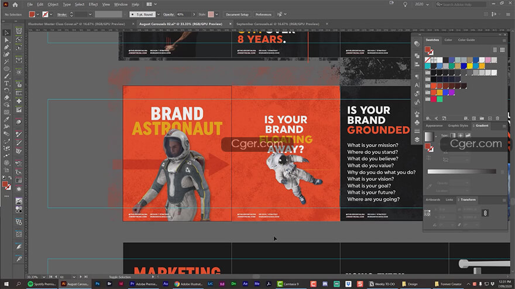Image resolution: width=515 pixels, height=289 pixels.
Task: Switch to September Carousels.ai document tab
Action: [x=278, y=24]
